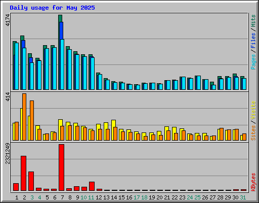Click day label 9 on x-axis
Screen dimensions: 259x203
point(77,197)
